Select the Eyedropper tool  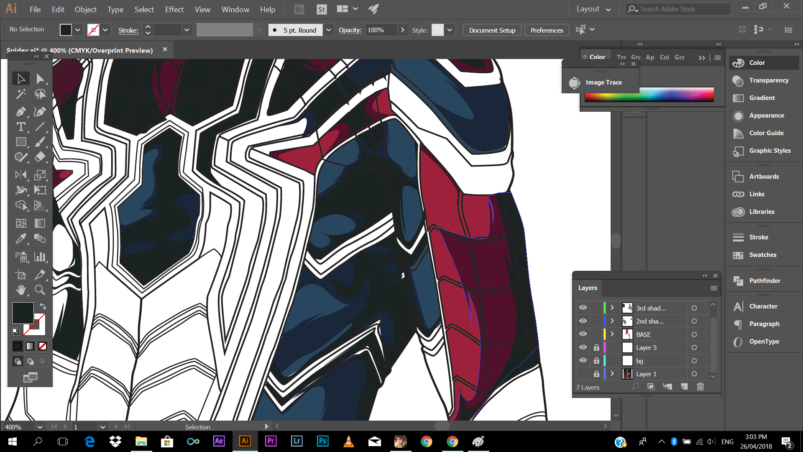pyautogui.click(x=21, y=239)
